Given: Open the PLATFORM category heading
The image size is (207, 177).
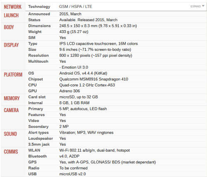Looking at the screenshot, I should [13, 74].
